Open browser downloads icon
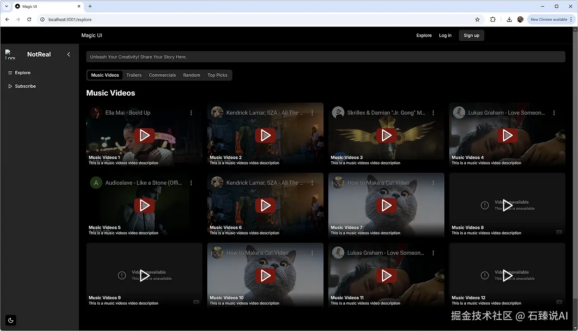The width and height of the screenshot is (578, 331). (509, 19)
